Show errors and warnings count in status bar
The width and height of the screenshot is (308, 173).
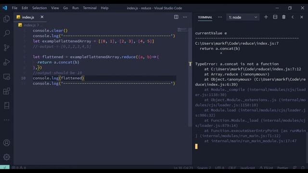(19, 168)
